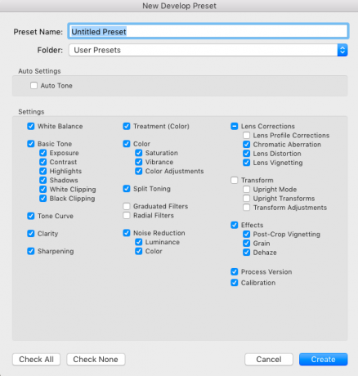This screenshot has width=358, height=376.
Task: Cancel the New Develop Preset dialog
Action: point(269,360)
